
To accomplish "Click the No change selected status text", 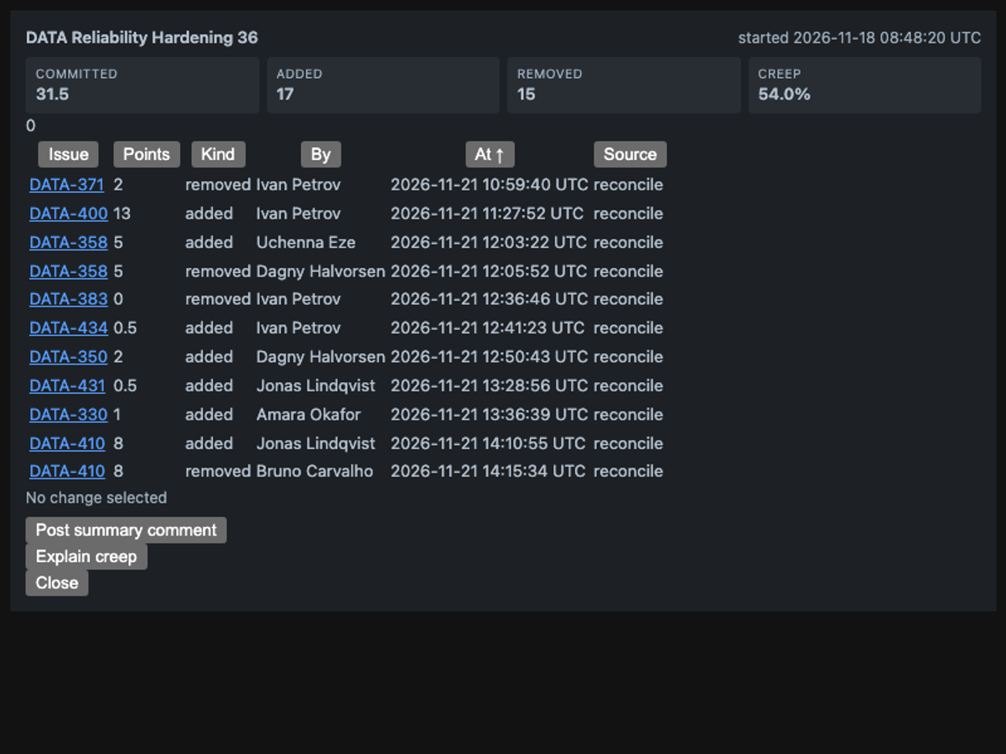I will coord(96,498).
